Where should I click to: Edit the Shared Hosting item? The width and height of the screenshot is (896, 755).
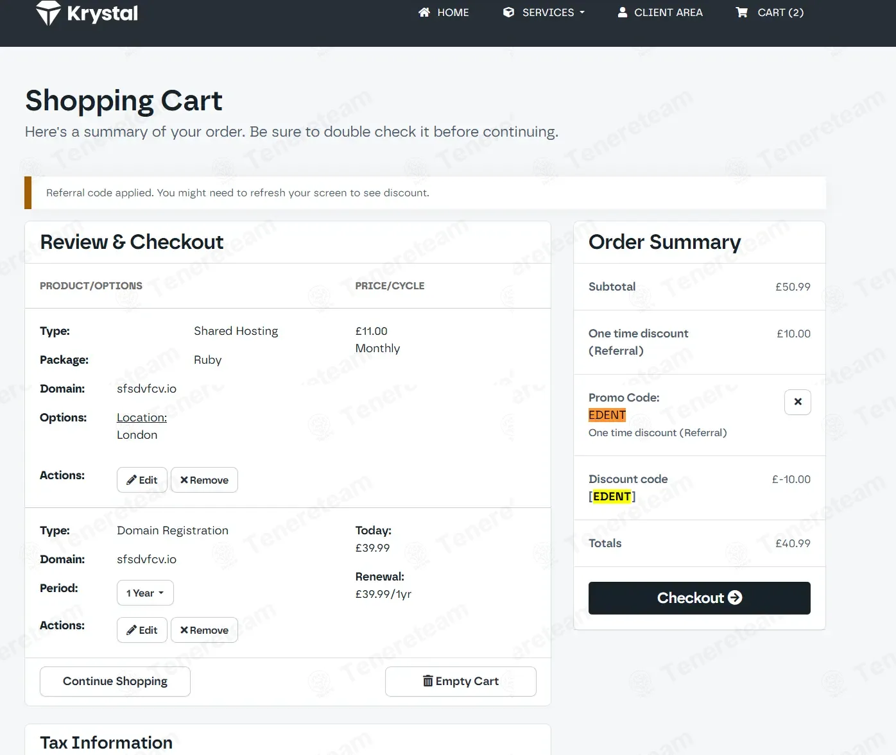[x=142, y=480]
